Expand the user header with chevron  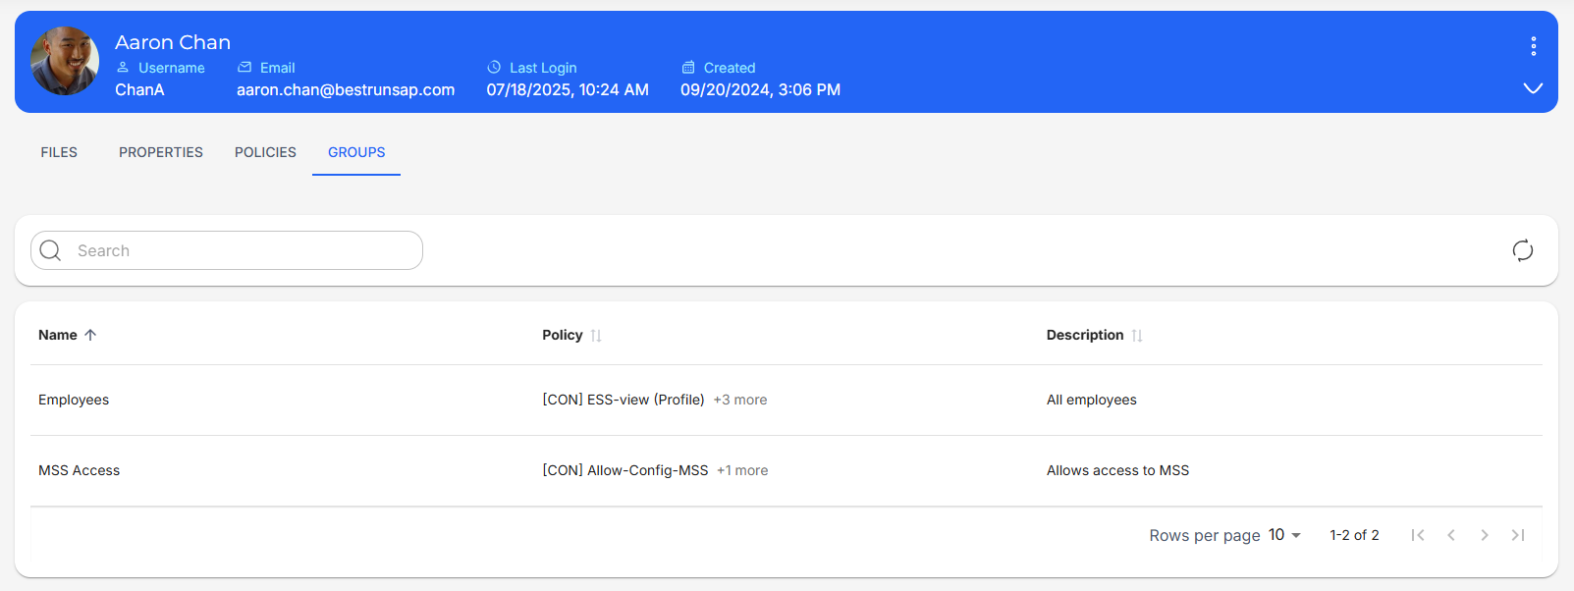1532,88
